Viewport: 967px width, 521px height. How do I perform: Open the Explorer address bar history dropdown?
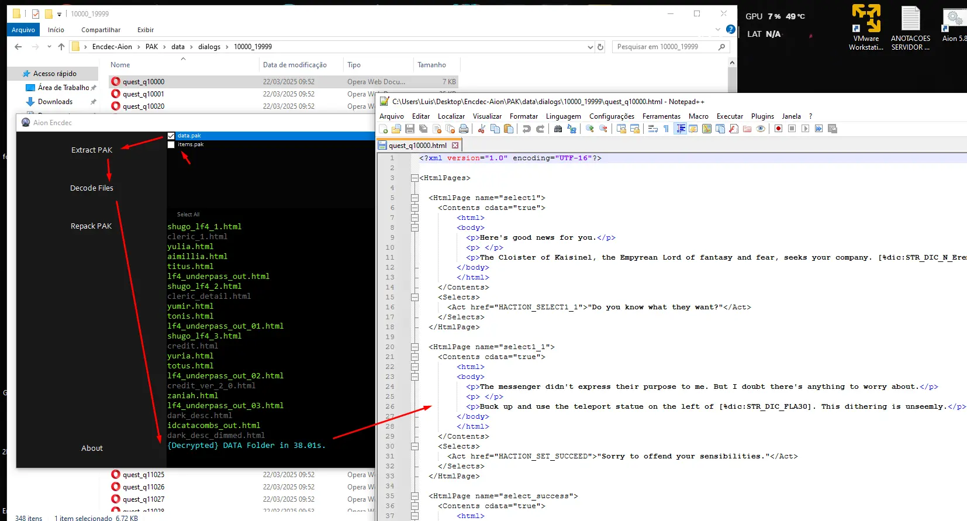pos(590,47)
